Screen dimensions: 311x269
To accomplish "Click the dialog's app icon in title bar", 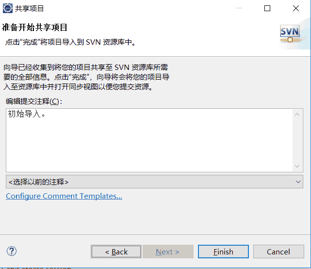I will (8, 8).
